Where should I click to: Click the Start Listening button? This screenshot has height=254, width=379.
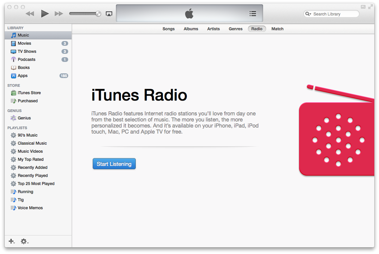114,164
